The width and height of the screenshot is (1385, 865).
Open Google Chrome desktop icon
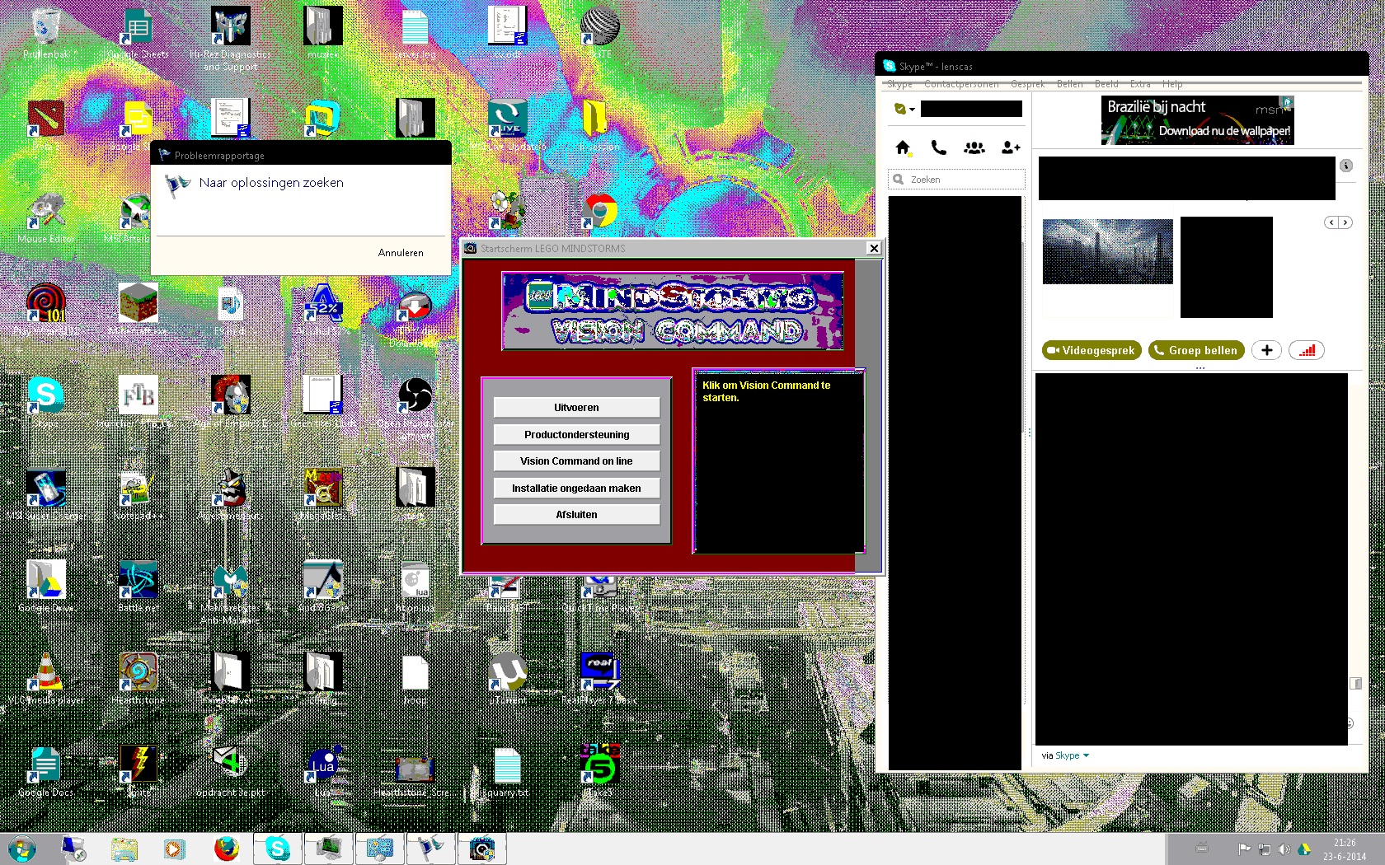click(600, 213)
